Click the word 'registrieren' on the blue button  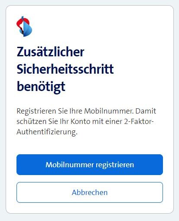click(115, 165)
